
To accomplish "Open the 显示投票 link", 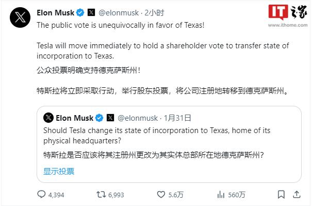I will pyautogui.click(x=58, y=171).
